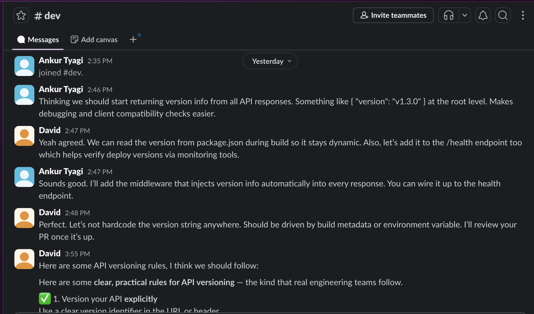This screenshot has height=314, width=534.
Task: Open the dev channel name details
Action: [48, 16]
